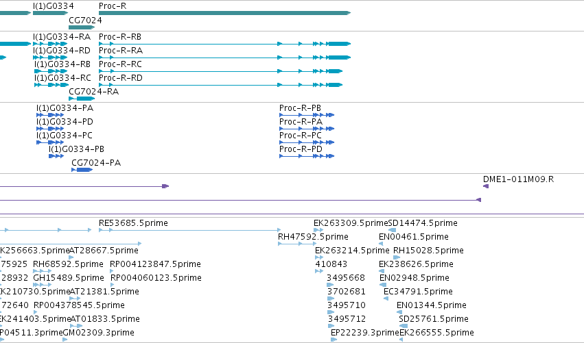Select transcript Proc-R-RB
Screen dimensions: 584x343
point(224,44)
